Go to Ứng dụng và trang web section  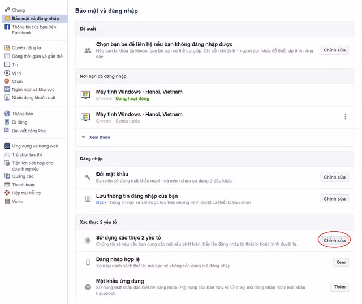[x=35, y=146]
